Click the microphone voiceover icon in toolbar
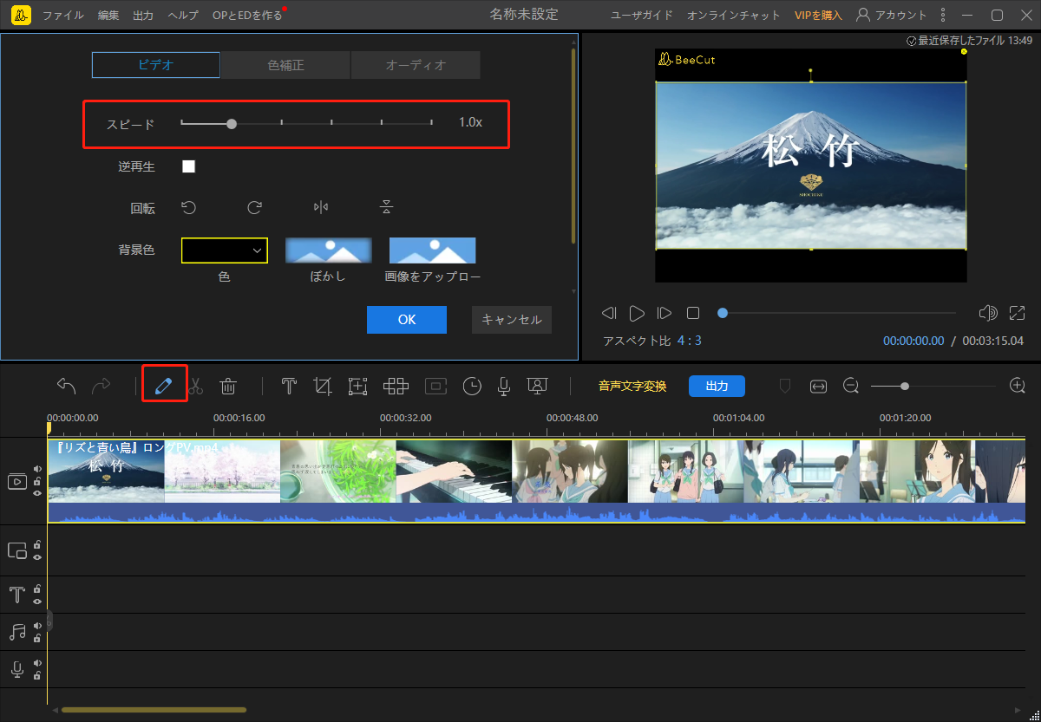The image size is (1041, 722). tap(503, 387)
